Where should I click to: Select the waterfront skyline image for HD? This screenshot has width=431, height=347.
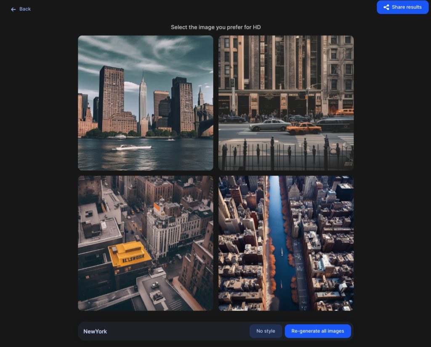145,103
